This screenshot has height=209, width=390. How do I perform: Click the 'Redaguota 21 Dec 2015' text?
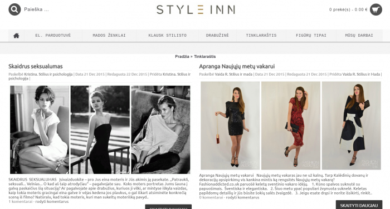click(x=307, y=74)
